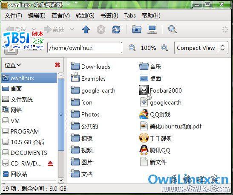Select the Foobar2000 alien icon
This screenshot has height=195, width=233.
click(144, 90)
